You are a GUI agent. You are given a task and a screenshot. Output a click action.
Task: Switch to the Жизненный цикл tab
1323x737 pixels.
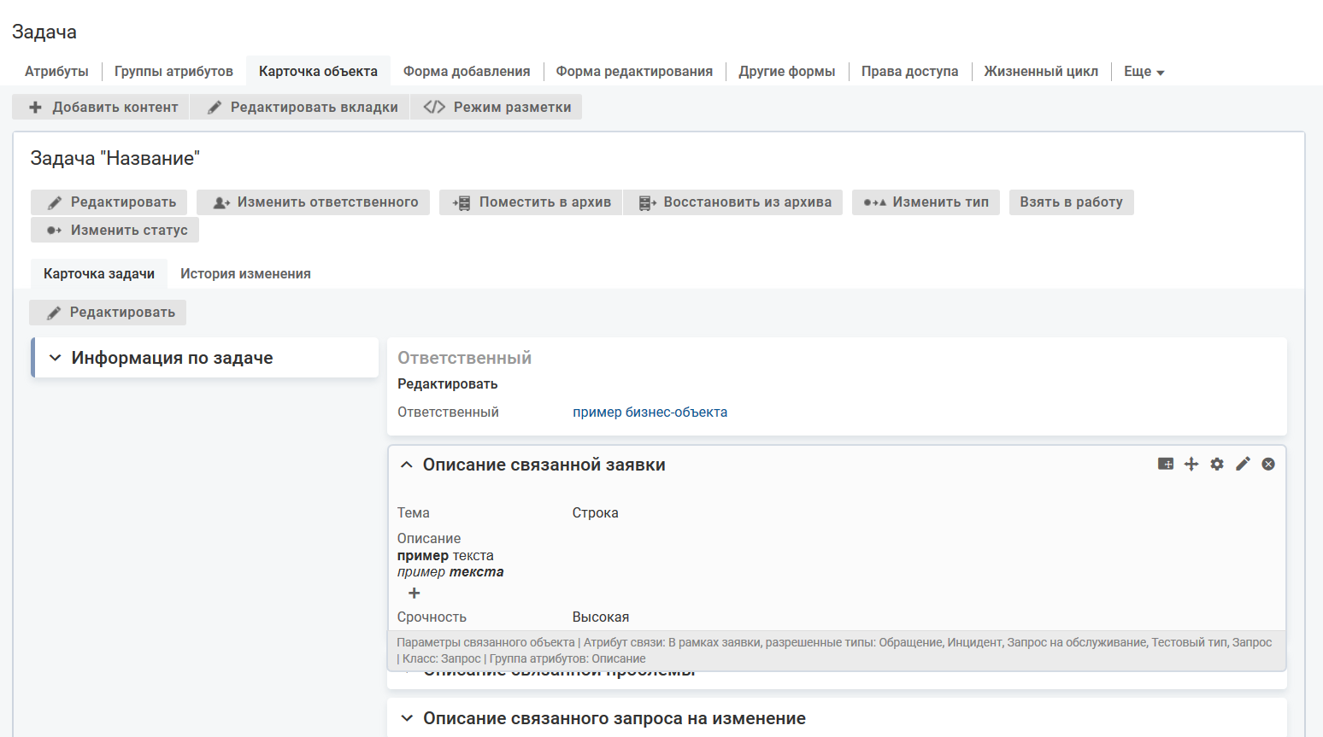point(1040,72)
